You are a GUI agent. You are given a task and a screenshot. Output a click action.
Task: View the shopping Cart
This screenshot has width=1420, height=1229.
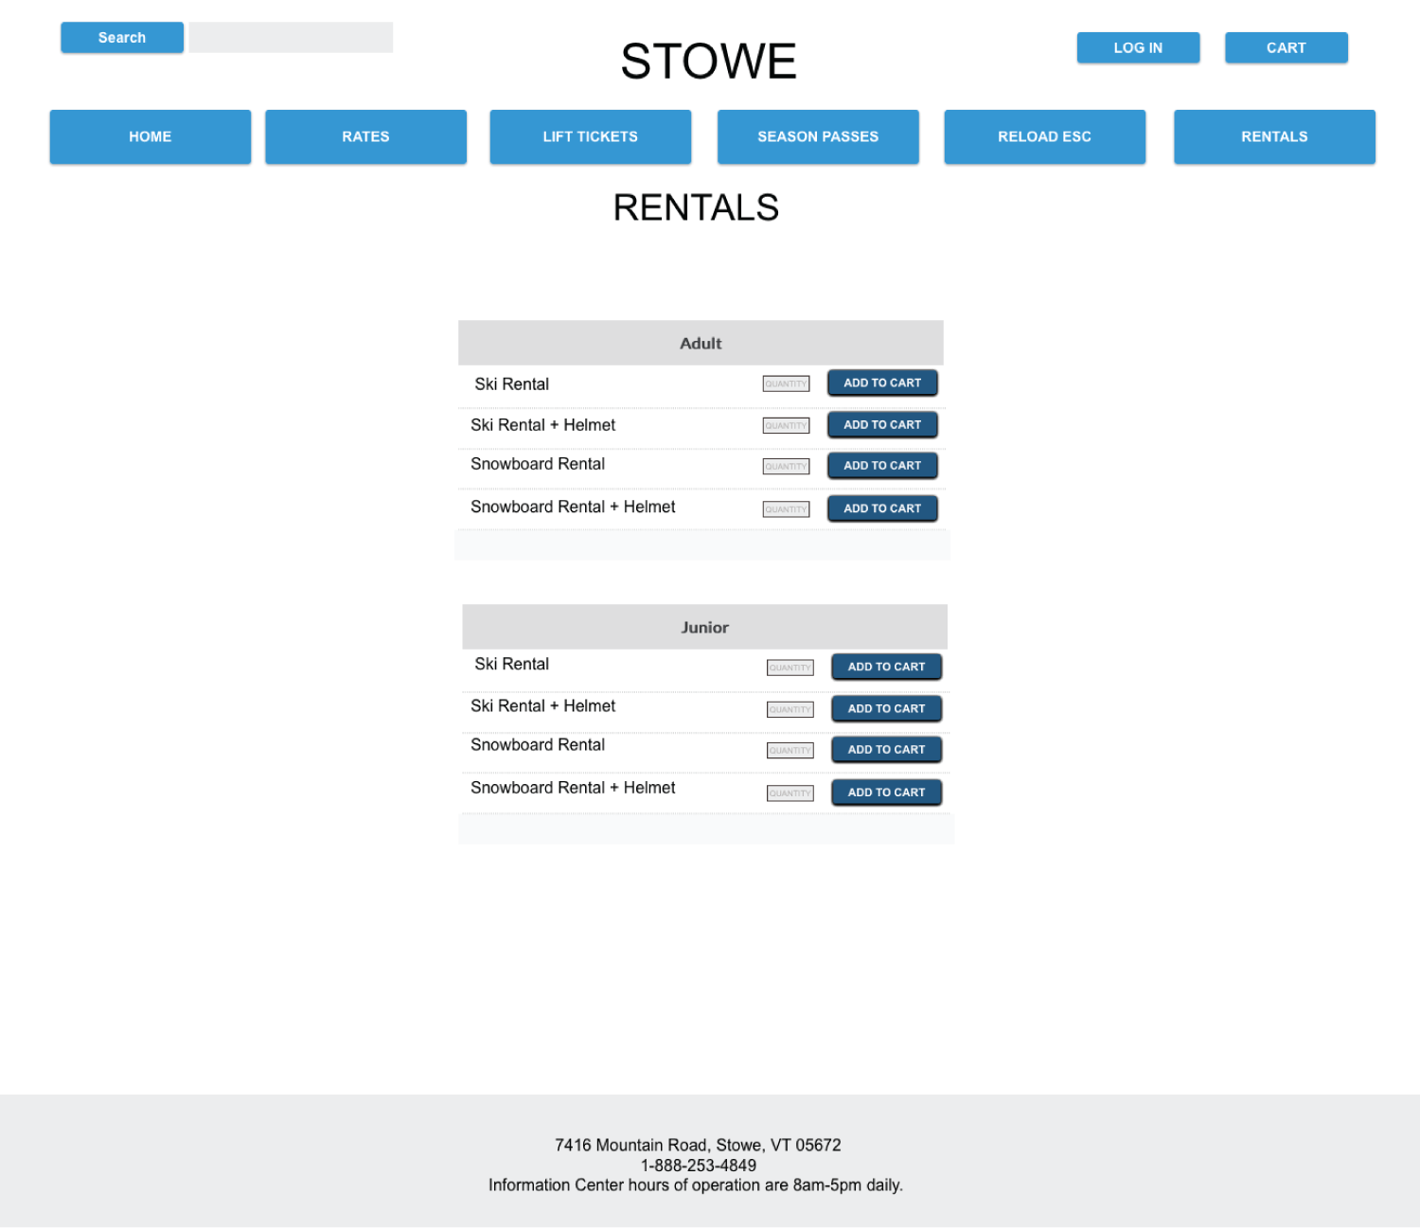tap(1286, 48)
